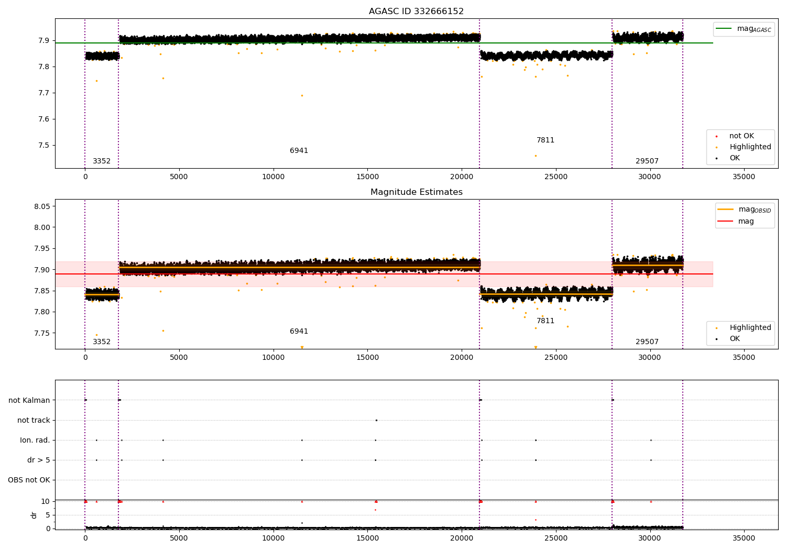Click x-tick 20000 under the bottom plot
Screen dimensions: 786x550
(x=461, y=538)
